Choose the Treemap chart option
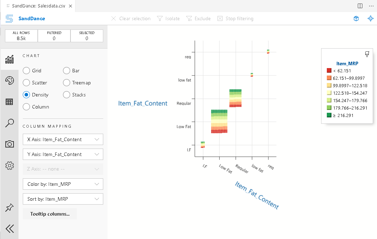377x239 pixels. 67,83
